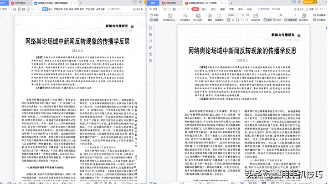Click the Word window search command box
Viewport: 328px width, 184px height.
tap(115, 9)
